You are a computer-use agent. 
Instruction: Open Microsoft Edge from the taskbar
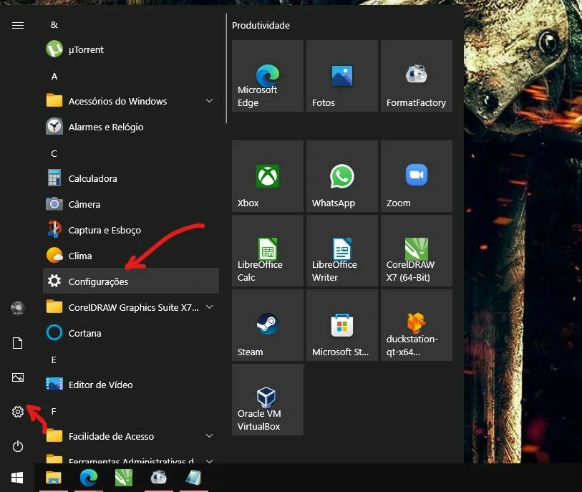(x=89, y=478)
